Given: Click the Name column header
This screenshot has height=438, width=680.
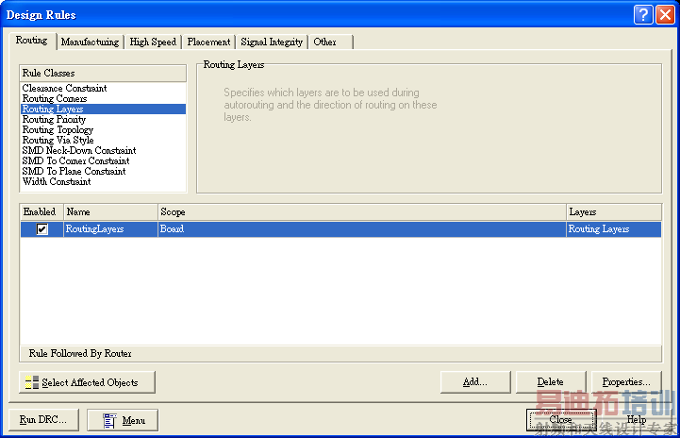Looking at the screenshot, I should pos(110,211).
